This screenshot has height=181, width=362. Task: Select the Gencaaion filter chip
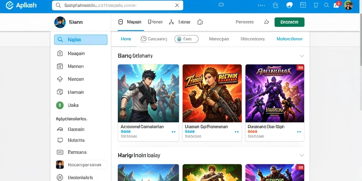coord(154,39)
